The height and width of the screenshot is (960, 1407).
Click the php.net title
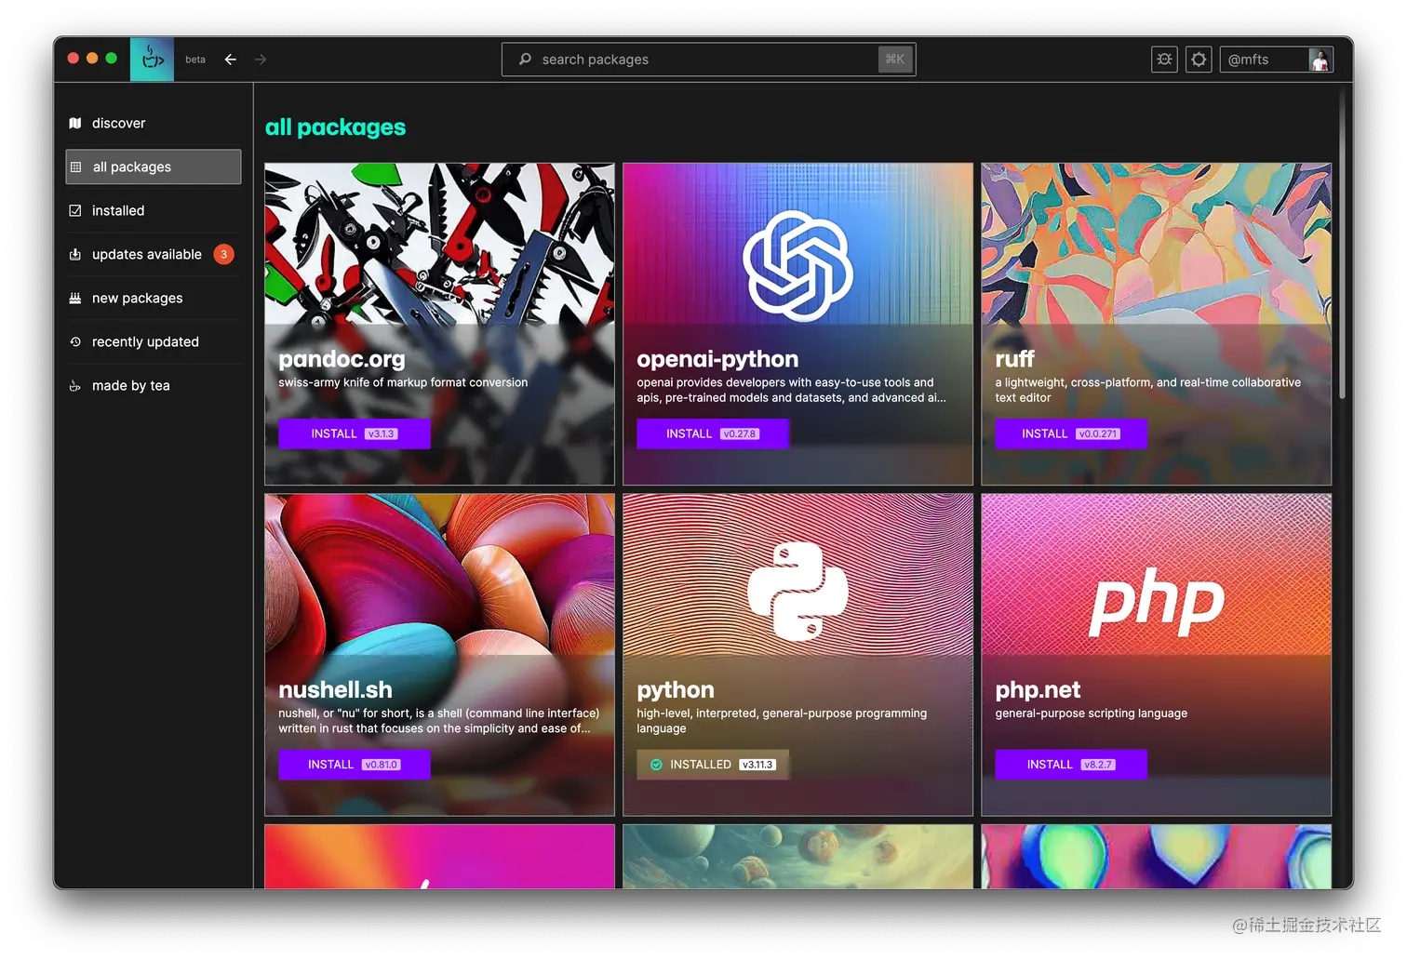[x=1038, y=689]
